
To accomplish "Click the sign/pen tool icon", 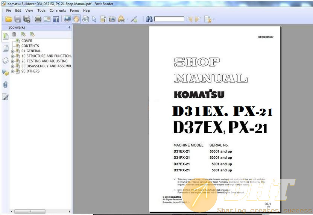I will click(x=134, y=19).
